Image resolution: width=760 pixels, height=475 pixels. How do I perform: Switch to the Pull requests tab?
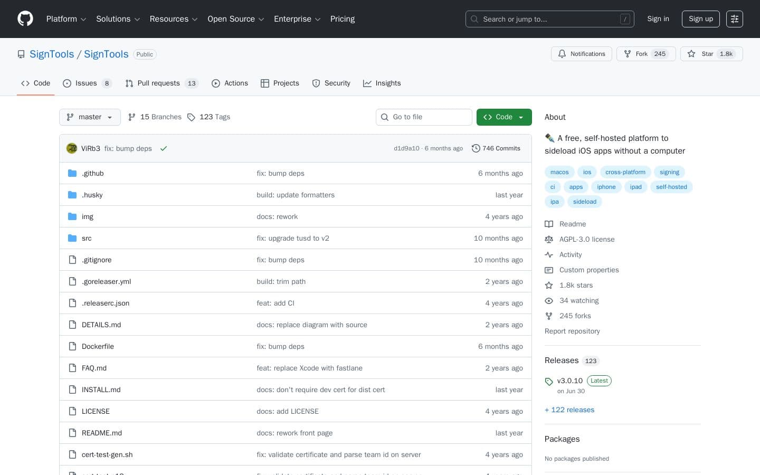(x=158, y=83)
